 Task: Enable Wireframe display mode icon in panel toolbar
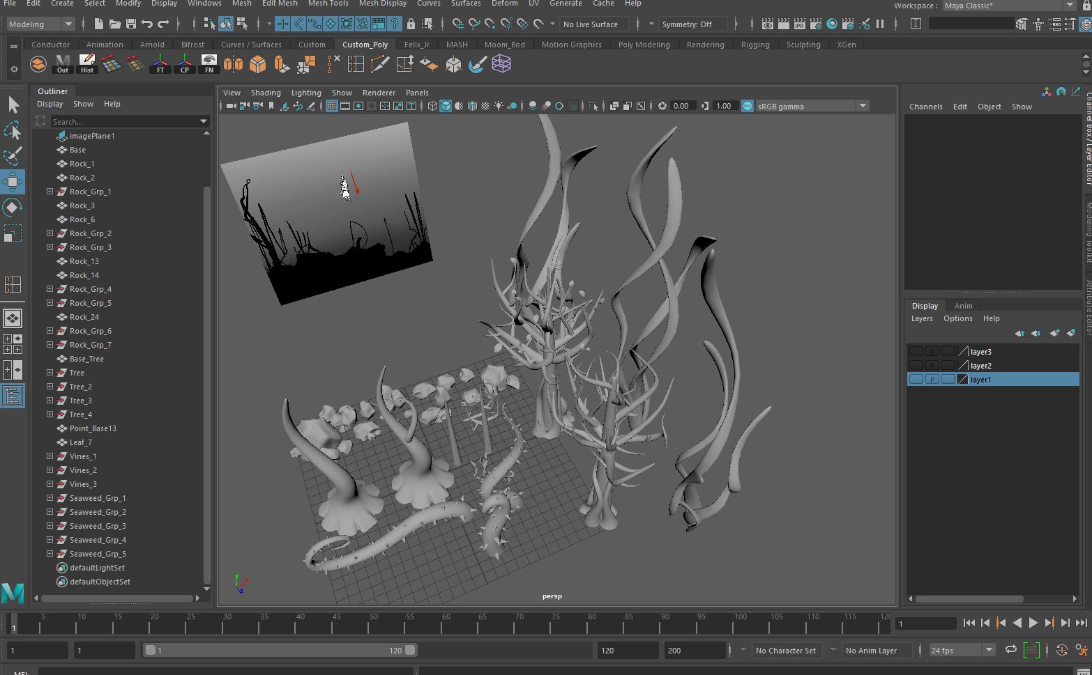433,106
